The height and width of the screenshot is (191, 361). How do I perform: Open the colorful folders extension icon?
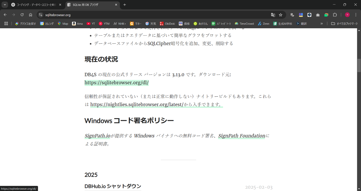(x=326, y=15)
